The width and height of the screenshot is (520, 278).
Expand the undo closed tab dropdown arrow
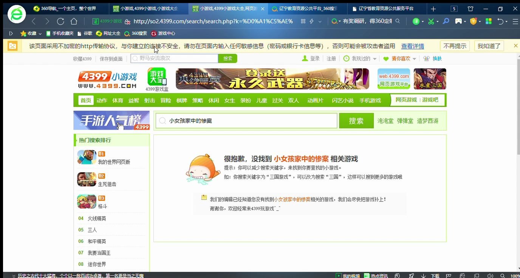click(x=506, y=22)
